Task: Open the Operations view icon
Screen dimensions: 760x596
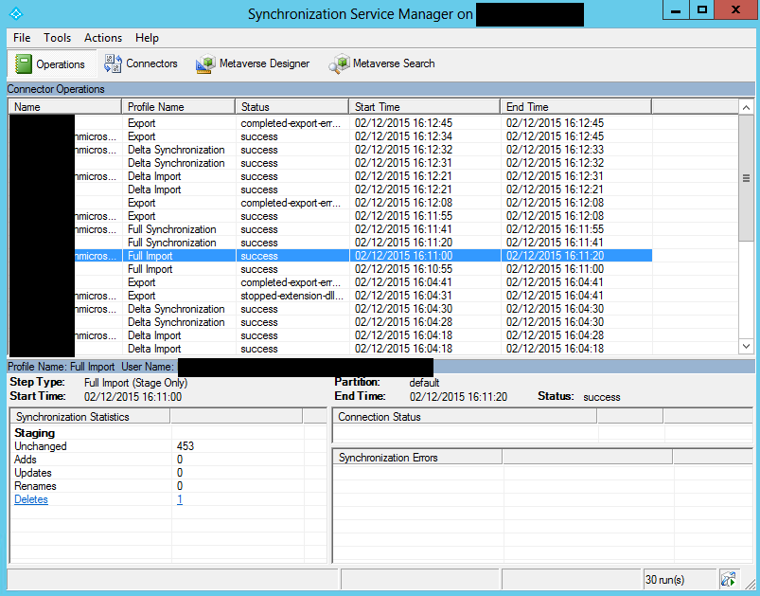Action: [x=23, y=64]
